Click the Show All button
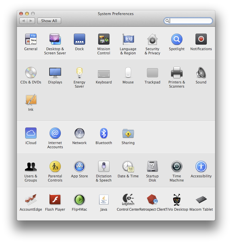 49,21
